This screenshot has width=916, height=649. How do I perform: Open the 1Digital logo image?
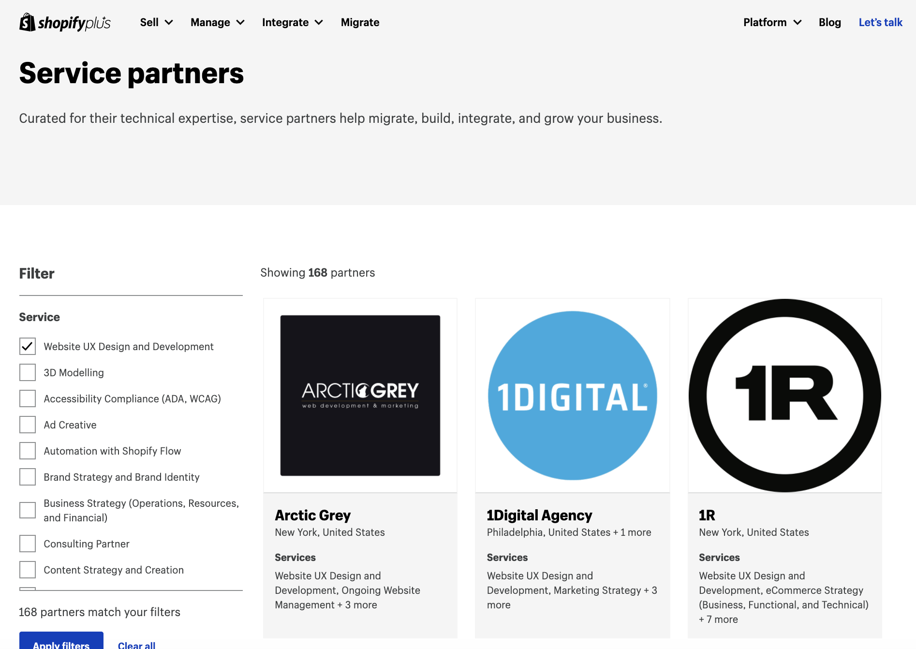[x=572, y=395]
